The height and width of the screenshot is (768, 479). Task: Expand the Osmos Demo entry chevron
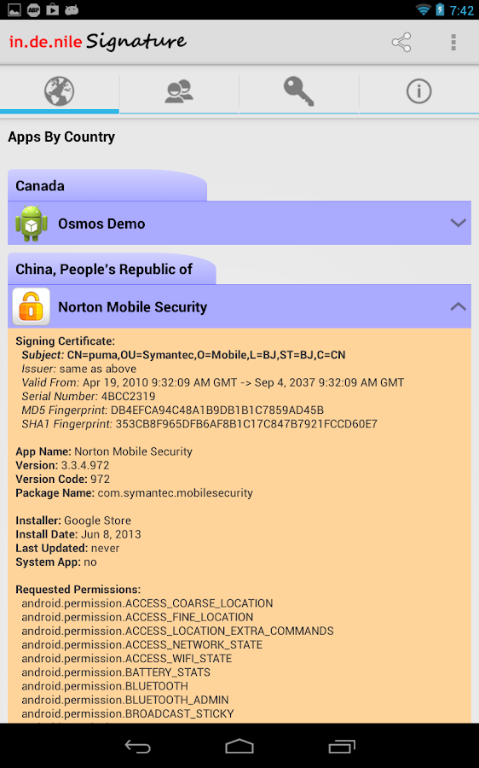coord(458,224)
